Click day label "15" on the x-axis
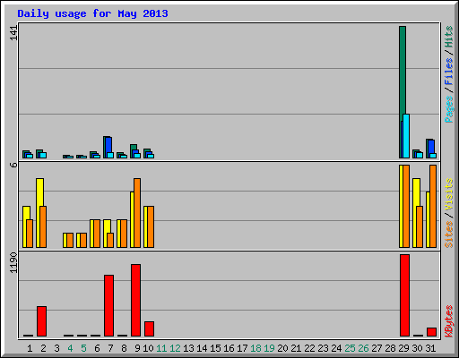The height and width of the screenshot is (358, 459). point(215,348)
